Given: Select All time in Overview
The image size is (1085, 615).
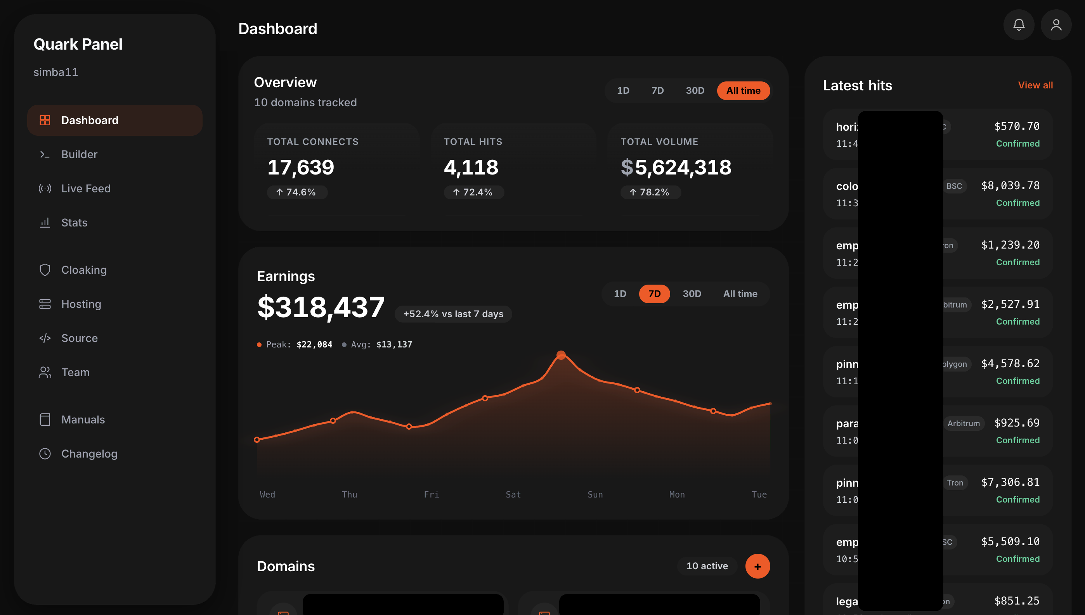Looking at the screenshot, I should [743, 90].
